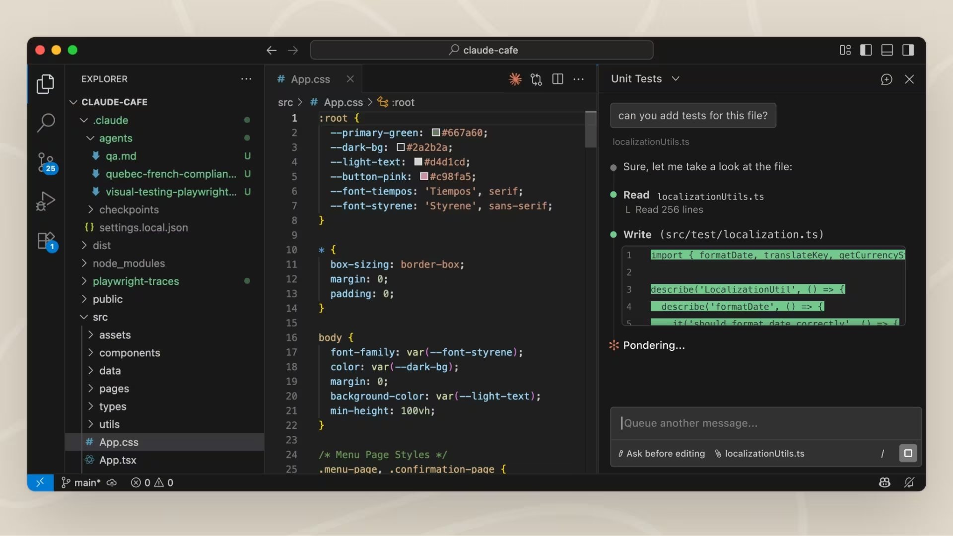The height and width of the screenshot is (536, 953).
Task: Open Source Control showing 25 pending changes
Action: click(46, 163)
